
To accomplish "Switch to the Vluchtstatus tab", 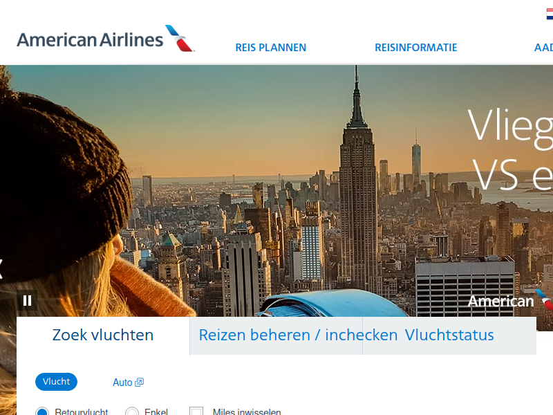I will (x=449, y=335).
